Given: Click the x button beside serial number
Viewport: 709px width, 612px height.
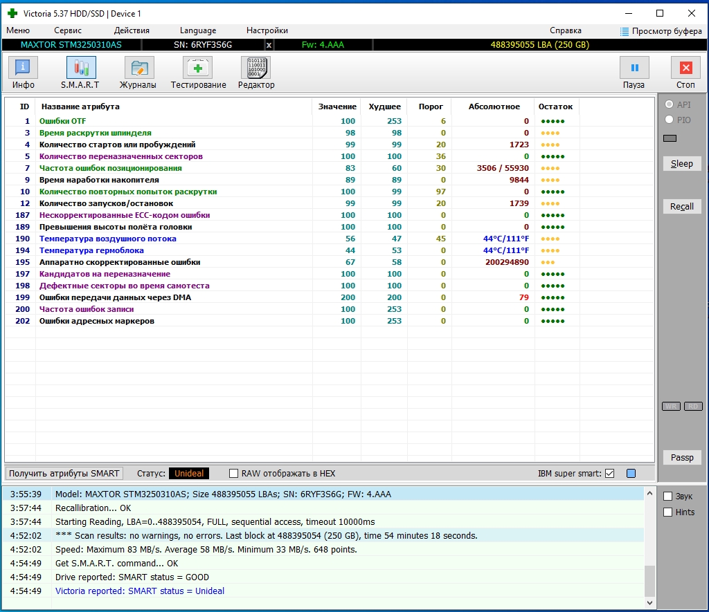Looking at the screenshot, I should 269,45.
